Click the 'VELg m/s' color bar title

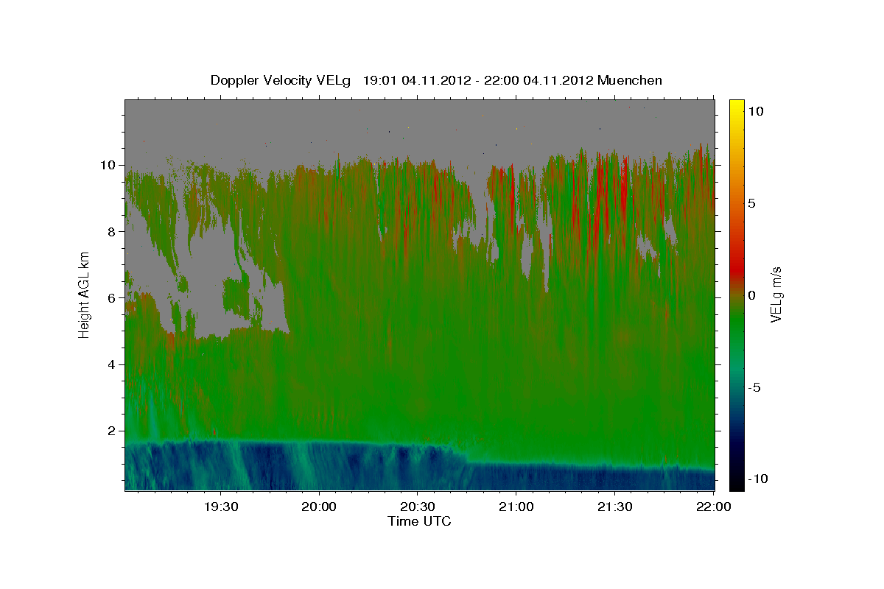(776, 294)
